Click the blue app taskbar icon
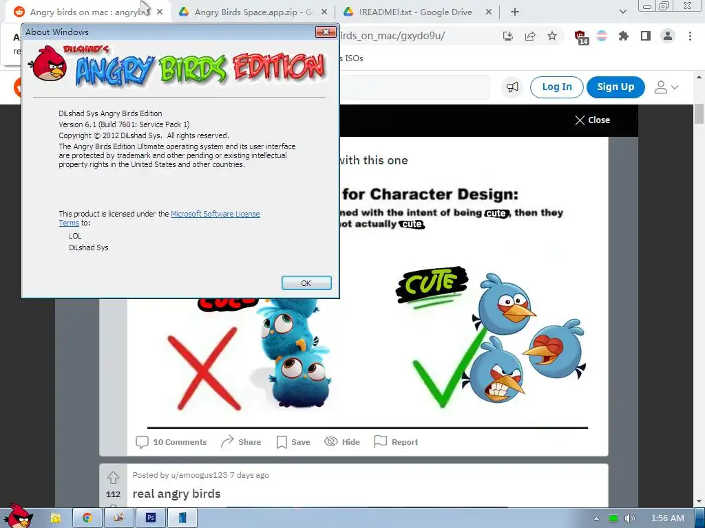705x528 pixels. point(182,518)
